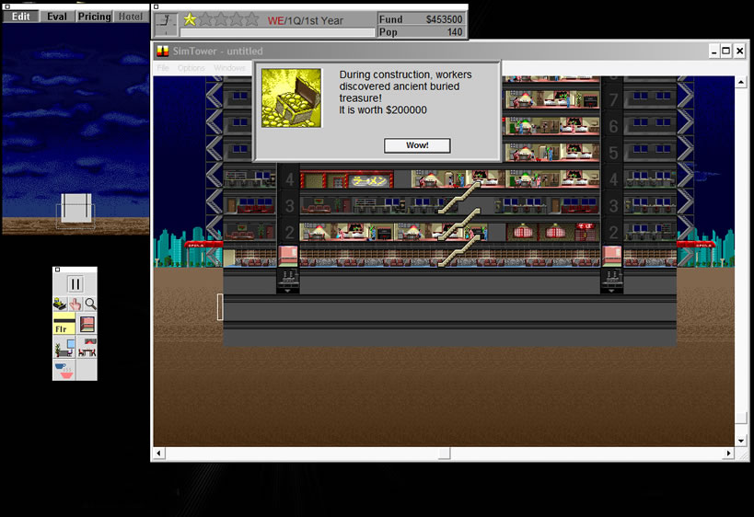
Task: Switch to the Pricing map view
Action: tap(94, 17)
